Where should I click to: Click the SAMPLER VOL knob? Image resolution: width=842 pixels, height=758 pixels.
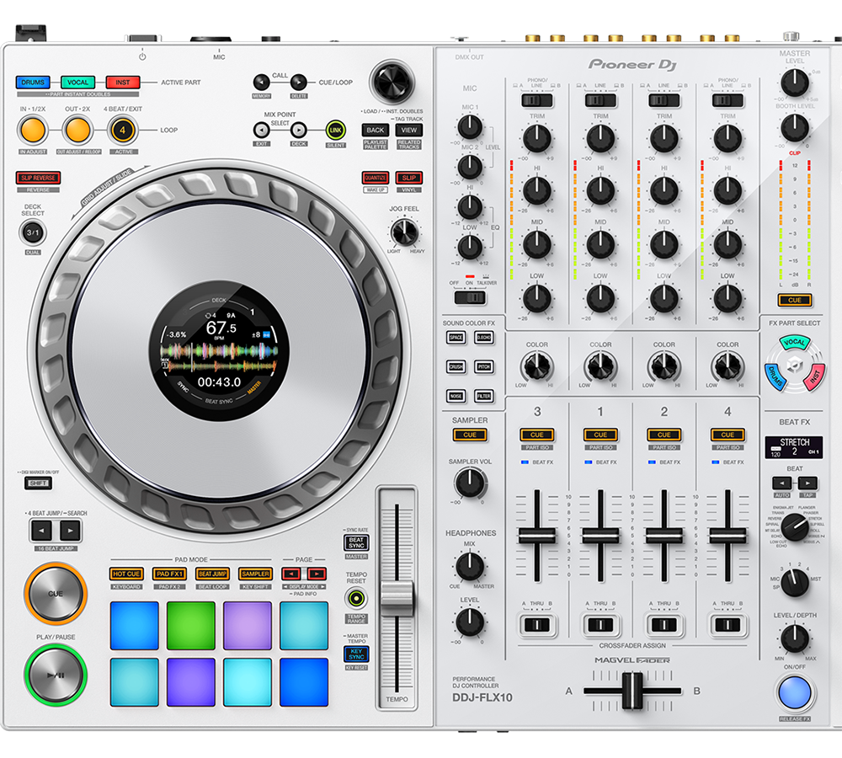470,483
